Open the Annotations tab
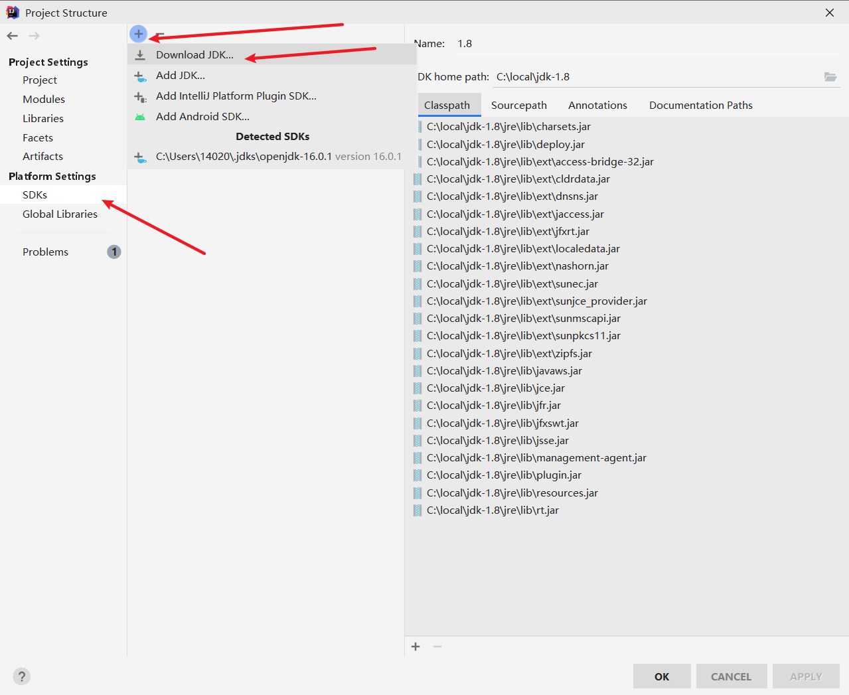The width and height of the screenshot is (849, 695). click(x=597, y=106)
